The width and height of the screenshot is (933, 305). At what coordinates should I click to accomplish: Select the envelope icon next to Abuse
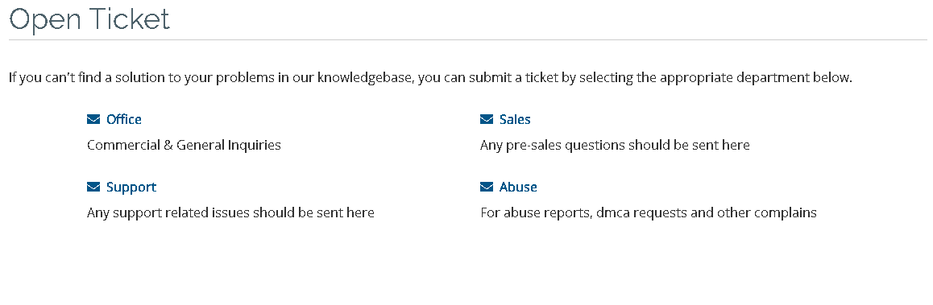click(x=487, y=188)
